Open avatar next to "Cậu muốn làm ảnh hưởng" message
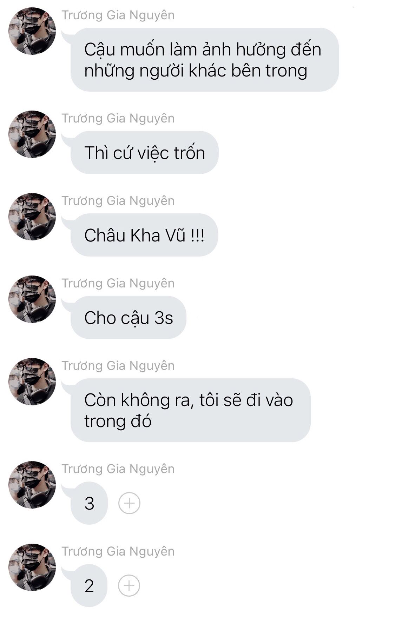Image resolution: width=395 pixels, height=617 pixels. 32,31
